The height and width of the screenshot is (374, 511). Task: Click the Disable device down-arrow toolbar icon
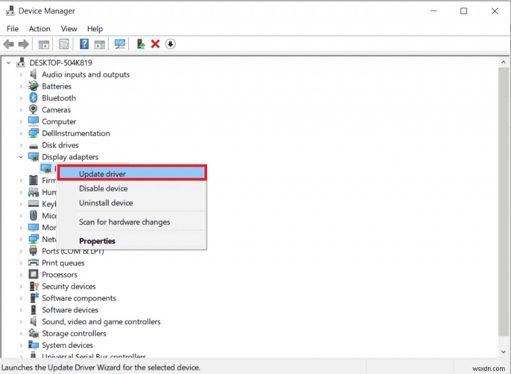(x=169, y=44)
